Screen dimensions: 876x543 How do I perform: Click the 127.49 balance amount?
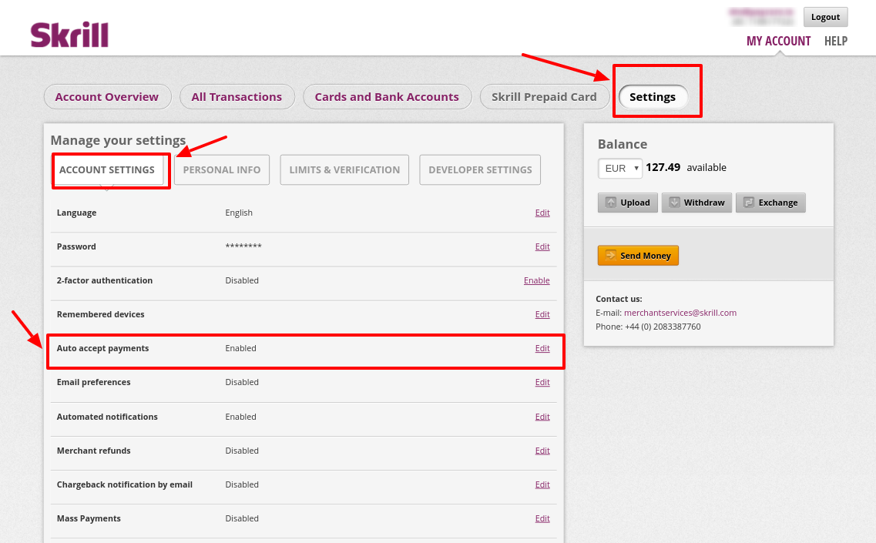[663, 167]
